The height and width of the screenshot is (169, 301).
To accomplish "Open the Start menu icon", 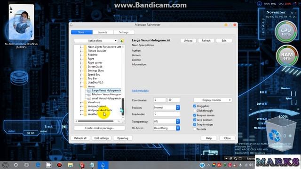I will point(5,165).
